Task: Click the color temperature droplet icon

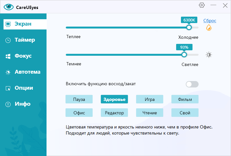Action: pyautogui.click(x=209, y=28)
